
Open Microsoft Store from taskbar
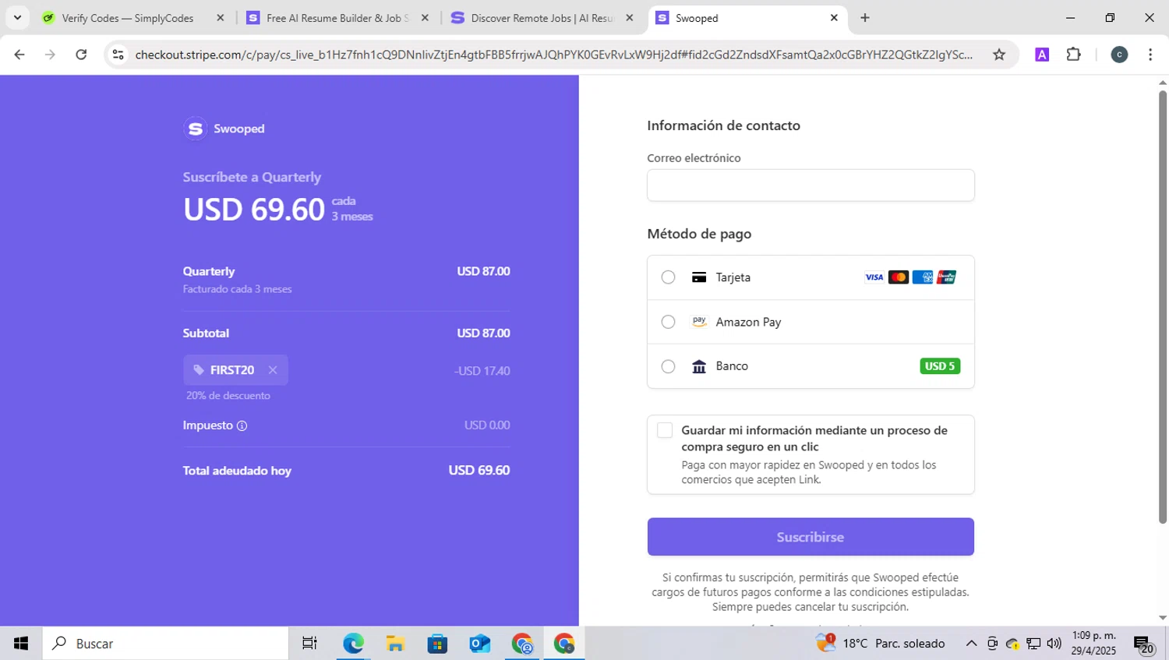[x=437, y=644]
